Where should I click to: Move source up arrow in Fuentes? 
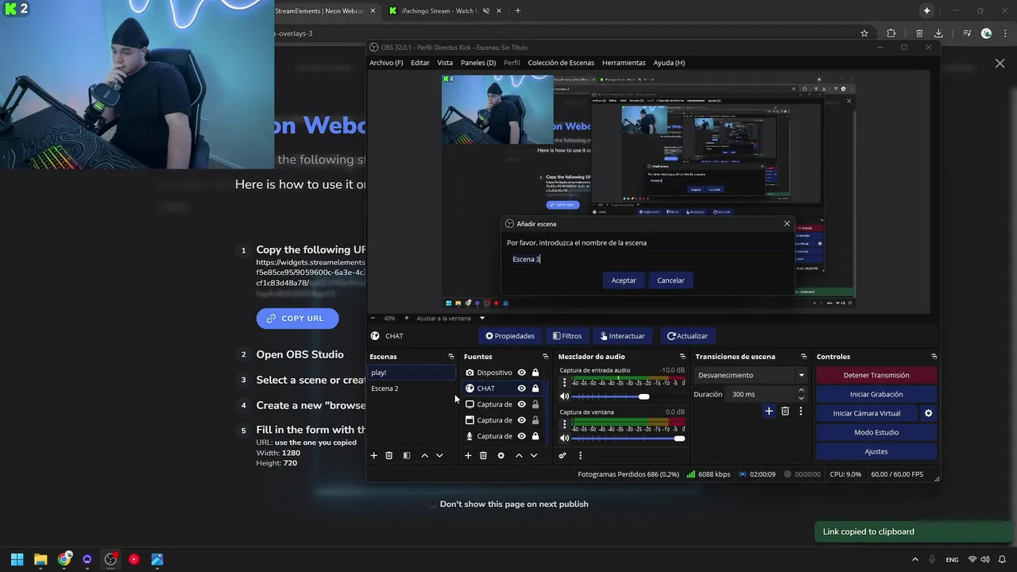point(519,455)
